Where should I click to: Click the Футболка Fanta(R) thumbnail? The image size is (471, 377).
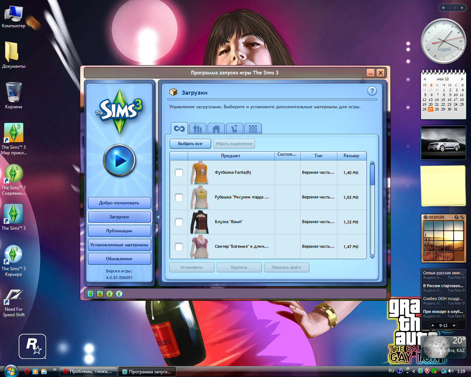(199, 173)
